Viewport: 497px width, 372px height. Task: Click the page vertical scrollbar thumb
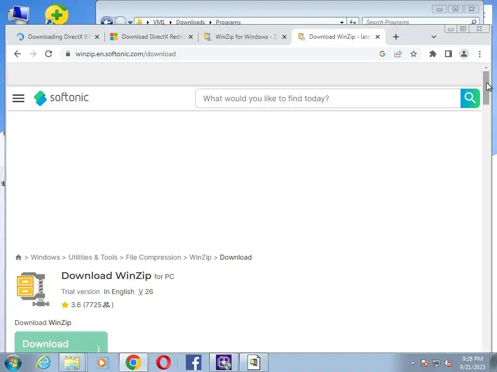click(x=486, y=88)
